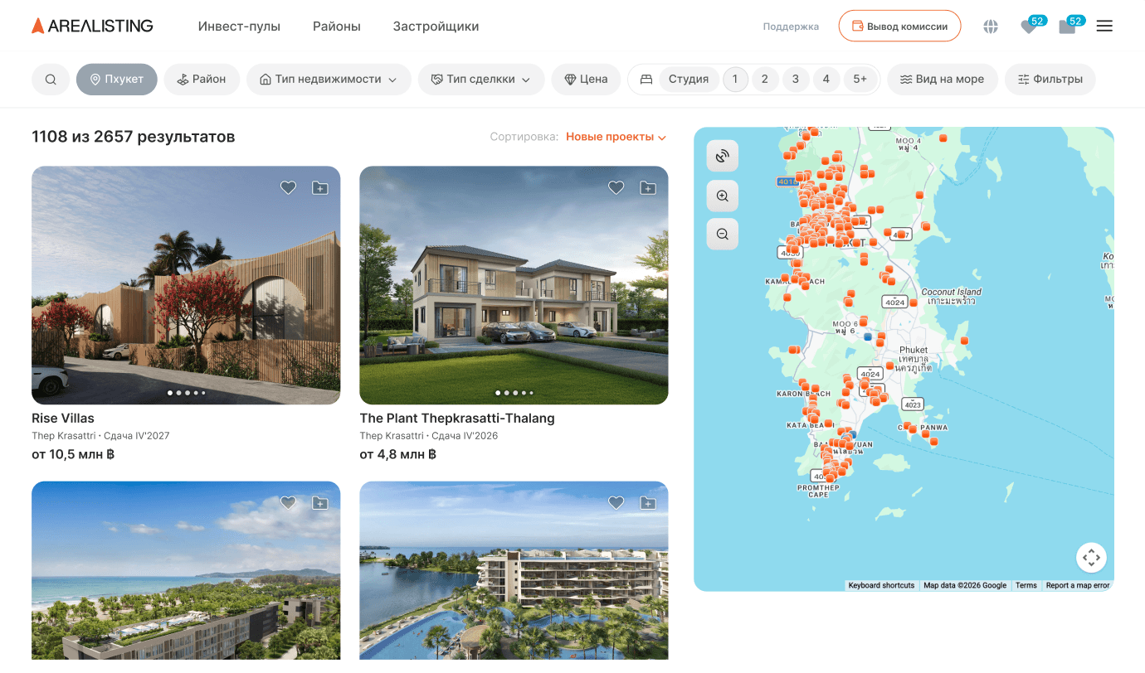Toggle the 1 bedroom filter
1145x673 pixels.
click(x=735, y=80)
